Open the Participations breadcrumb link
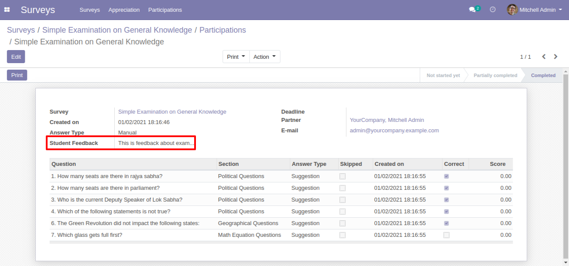 click(223, 30)
